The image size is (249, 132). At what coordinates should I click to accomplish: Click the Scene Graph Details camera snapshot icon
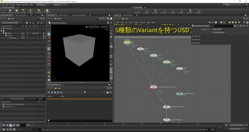(108, 93)
